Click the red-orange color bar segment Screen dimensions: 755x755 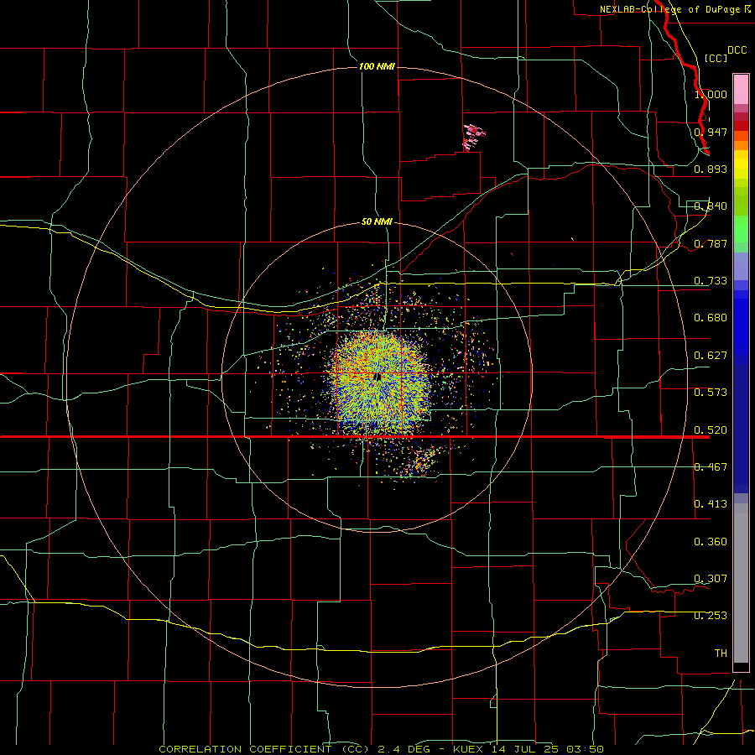coord(741,135)
